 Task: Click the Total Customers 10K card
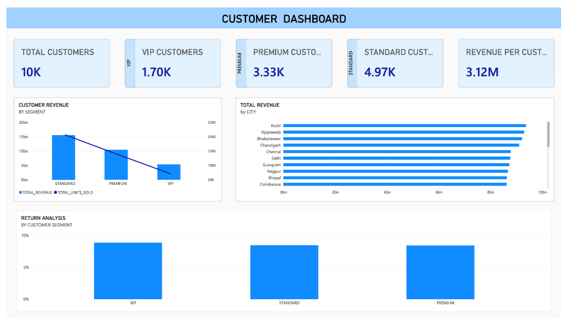(x=61, y=63)
